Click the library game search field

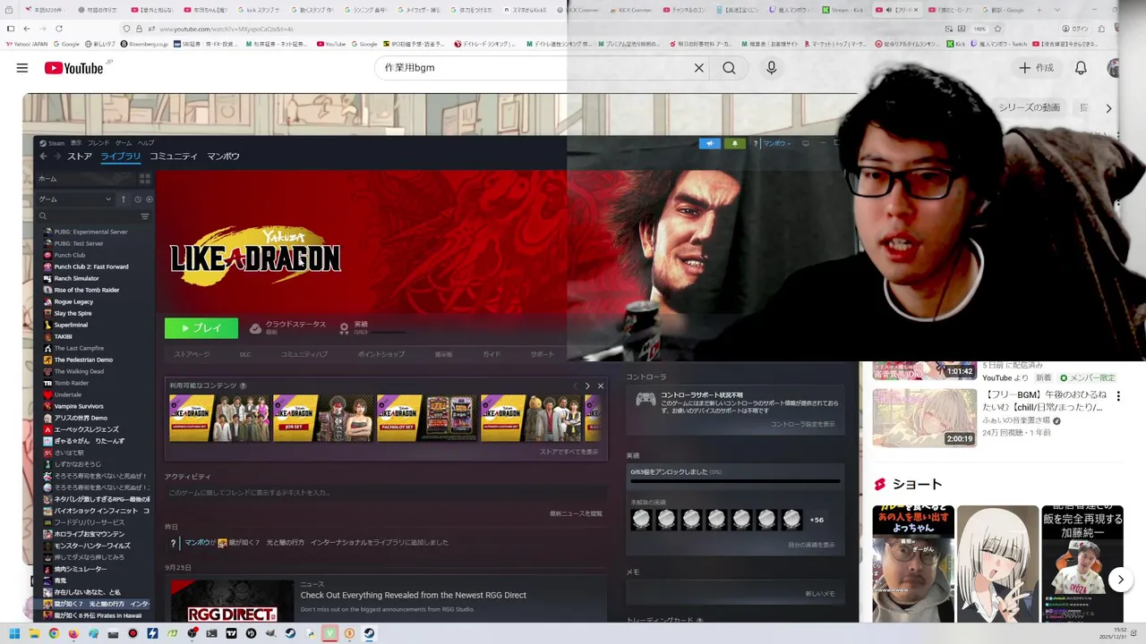tap(87, 216)
